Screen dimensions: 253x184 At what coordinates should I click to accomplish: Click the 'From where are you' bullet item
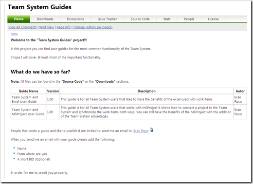(x=32, y=154)
